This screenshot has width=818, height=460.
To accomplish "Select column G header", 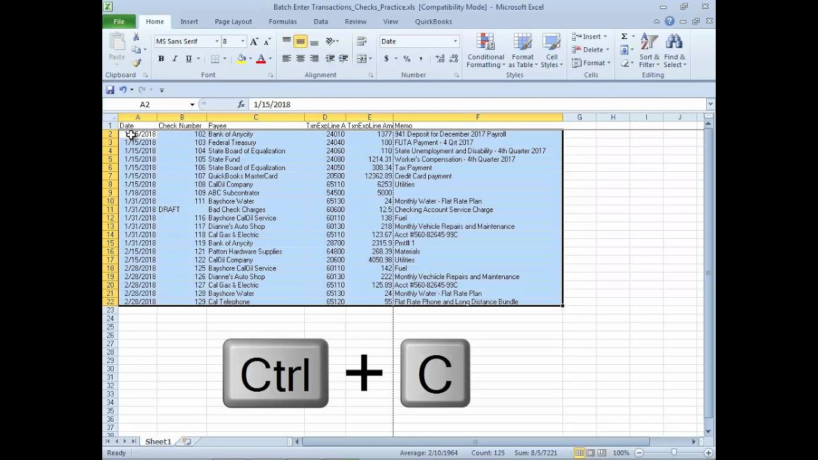I will (x=580, y=118).
